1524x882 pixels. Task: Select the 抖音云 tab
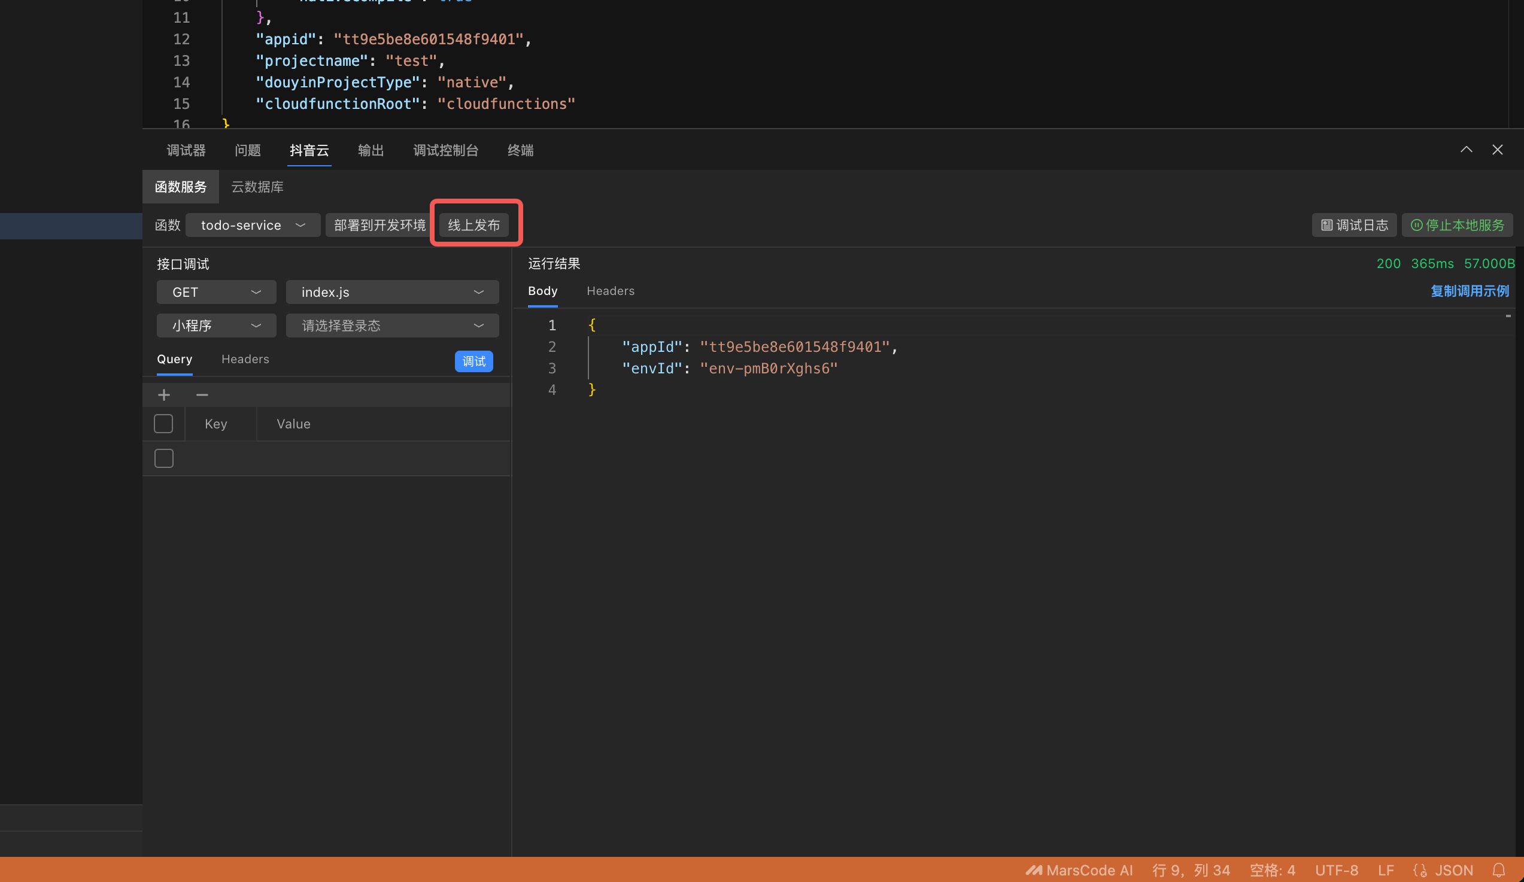pos(309,150)
